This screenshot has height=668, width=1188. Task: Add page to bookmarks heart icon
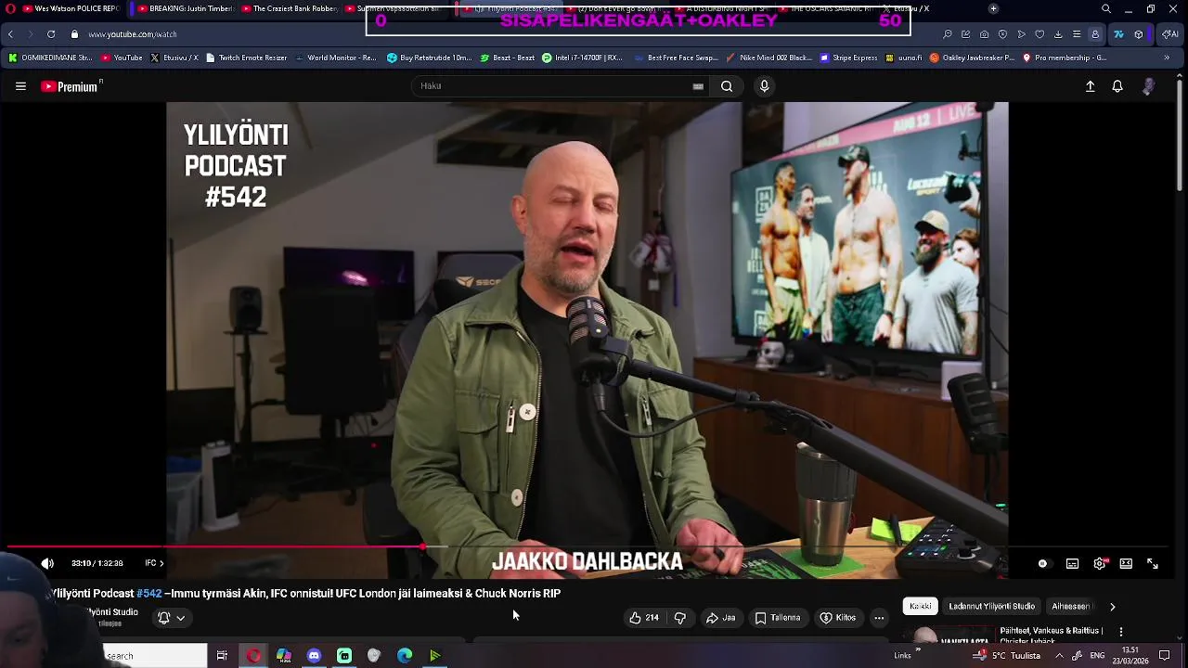pos(1039,34)
